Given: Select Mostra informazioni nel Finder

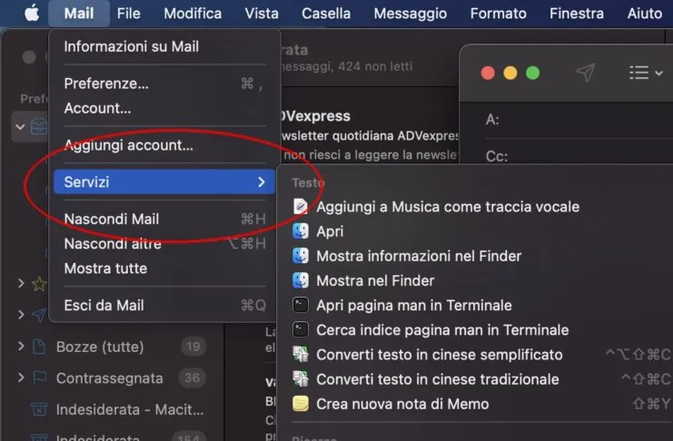Looking at the screenshot, I should (x=419, y=256).
